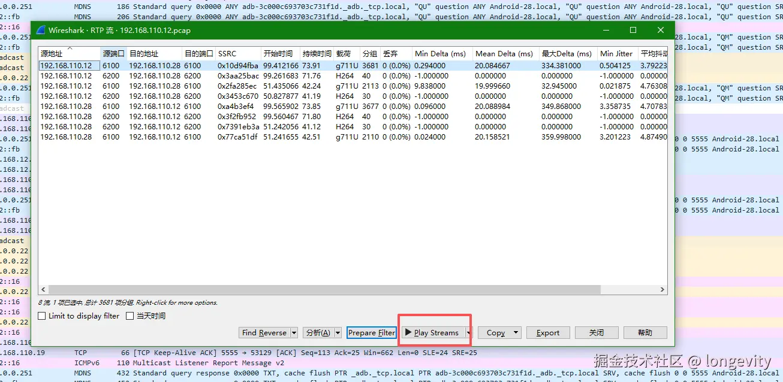Image resolution: width=783 pixels, height=382 pixels.
Task: Click MDNS packet 186 row in main window
Action: coord(392,7)
